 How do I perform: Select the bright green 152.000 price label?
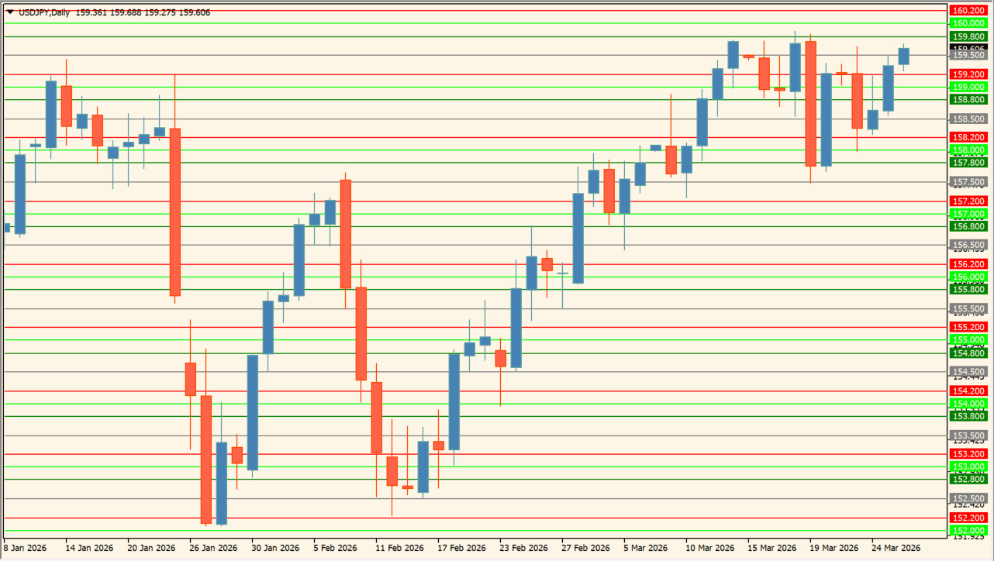[x=968, y=530]
